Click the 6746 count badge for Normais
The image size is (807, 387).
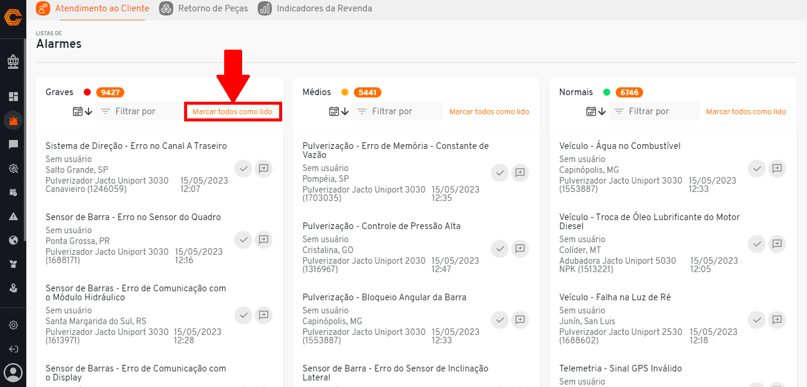point(629,93)
